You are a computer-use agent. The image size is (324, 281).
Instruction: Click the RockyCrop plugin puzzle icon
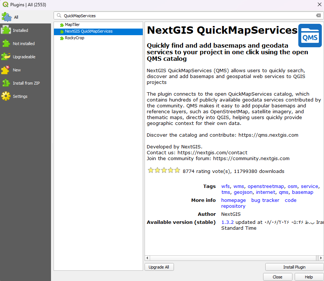(62, 38)
